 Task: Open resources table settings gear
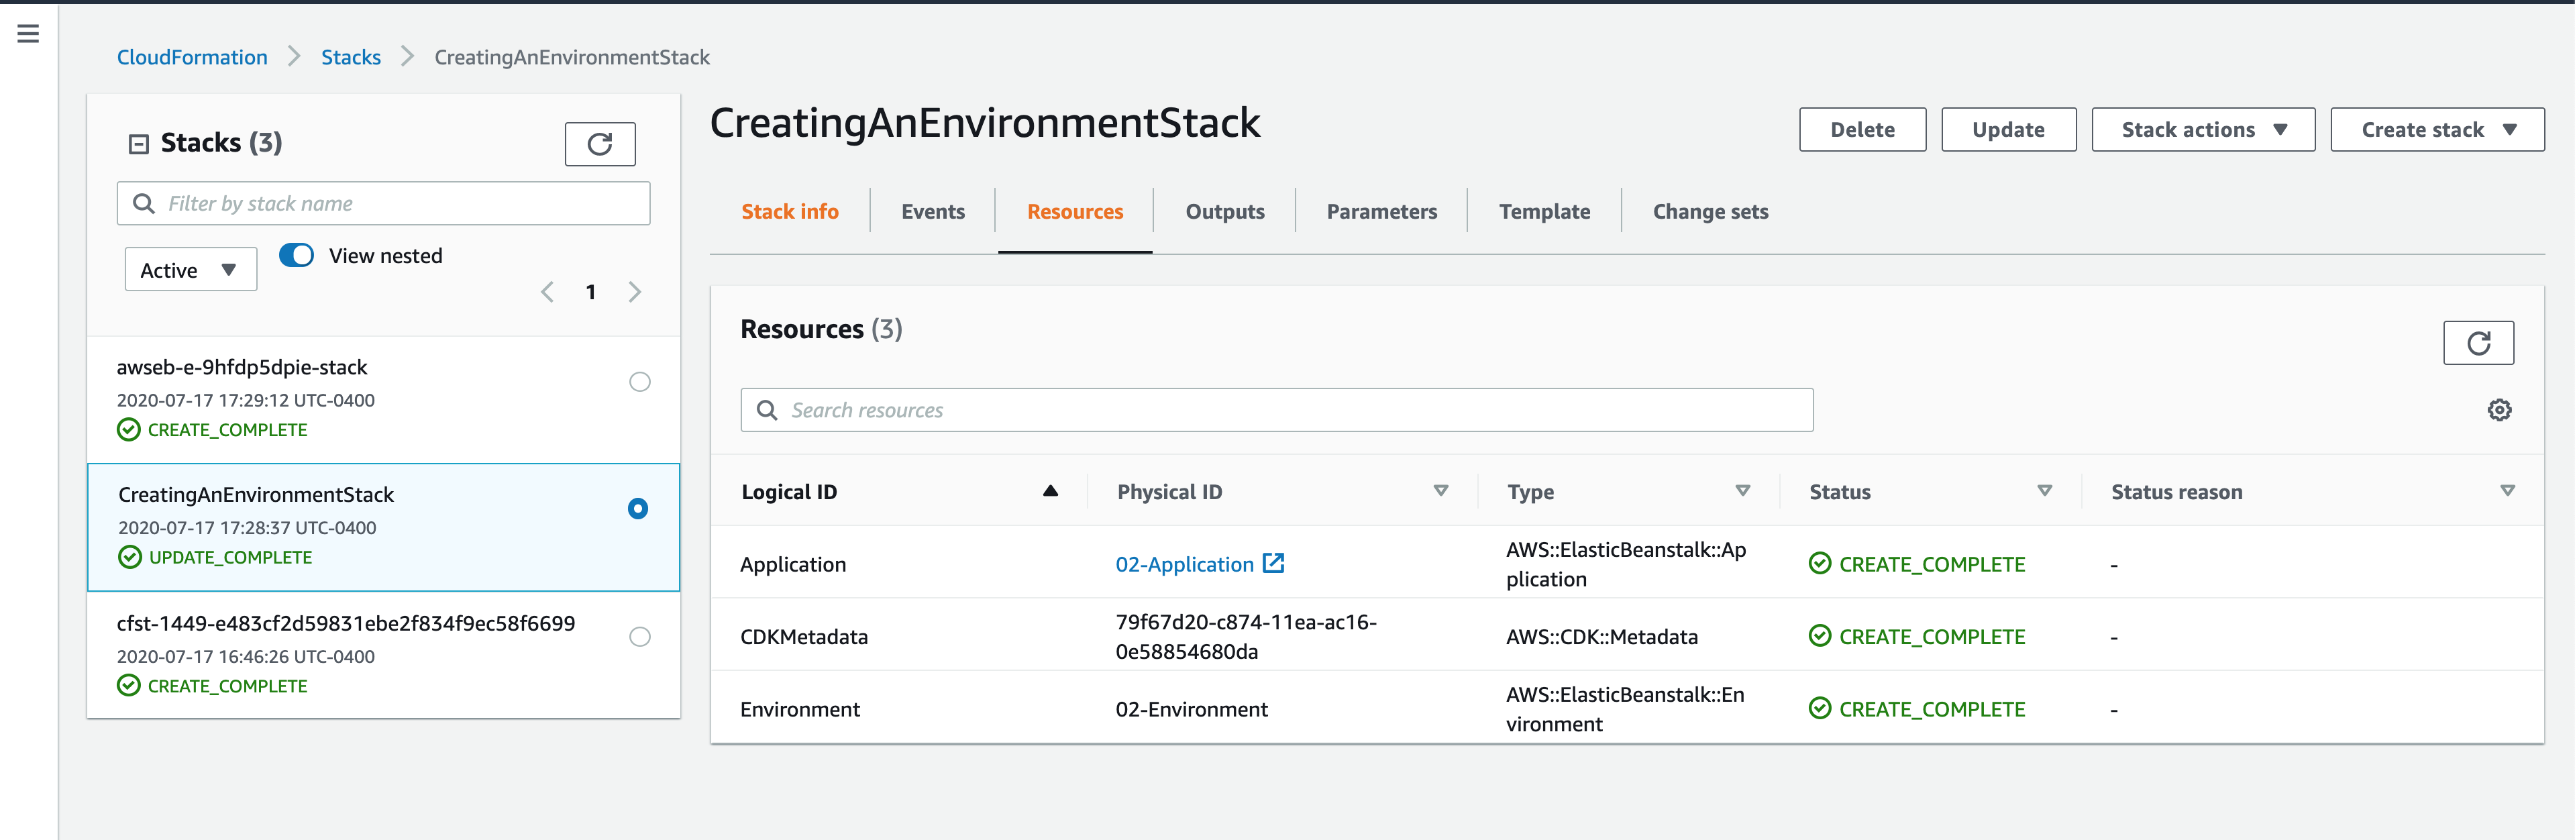click(2498, 410)
